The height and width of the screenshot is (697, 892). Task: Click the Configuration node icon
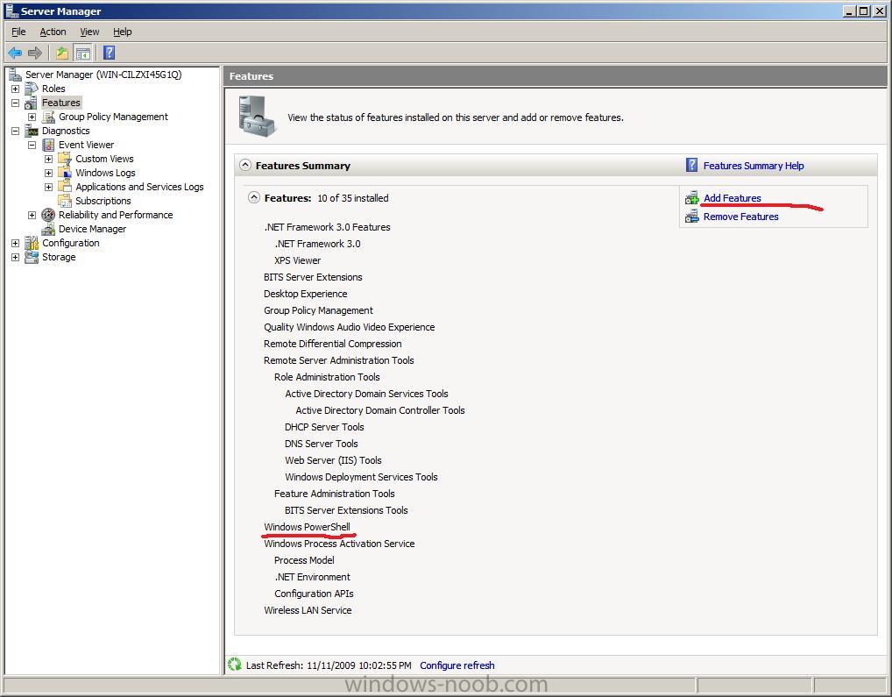(32, 243)
